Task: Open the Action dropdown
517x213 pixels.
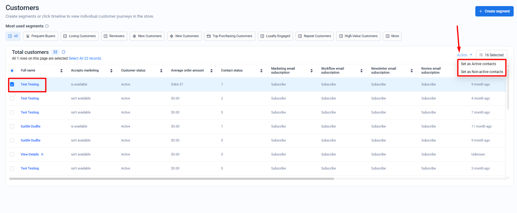Action: point(464,55)
